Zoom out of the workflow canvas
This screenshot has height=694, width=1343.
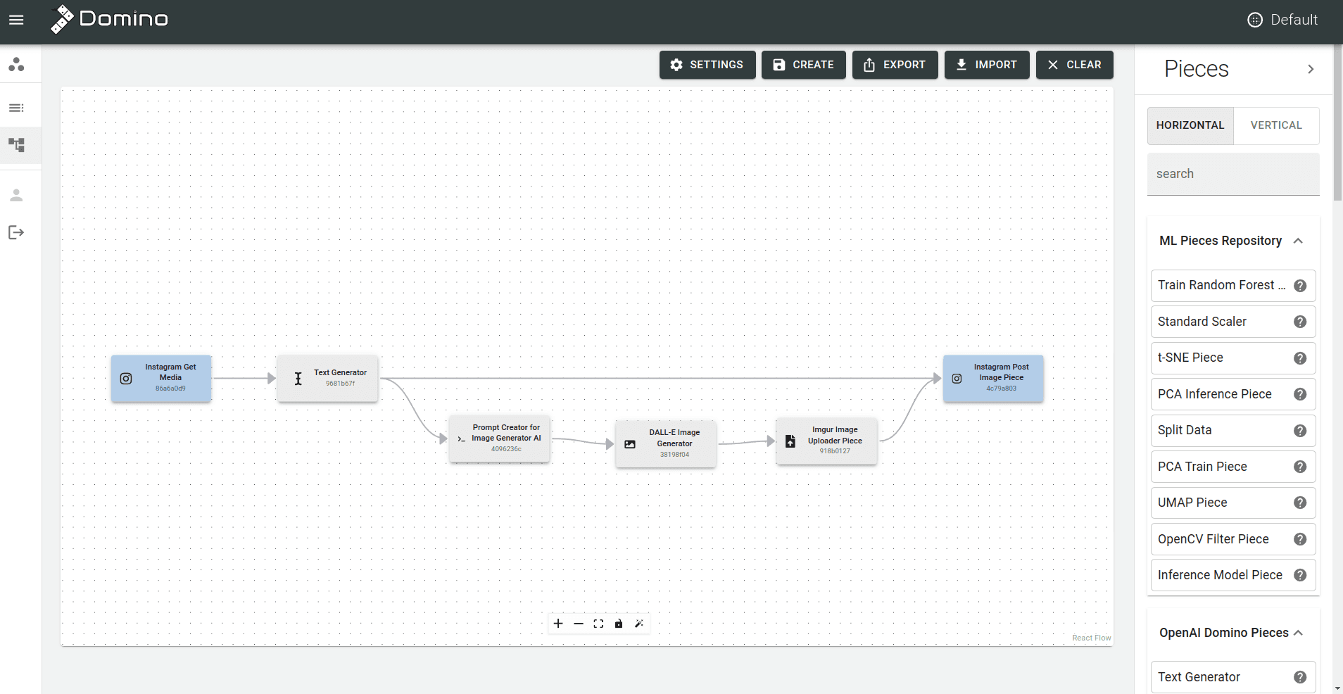click(579, 624)
